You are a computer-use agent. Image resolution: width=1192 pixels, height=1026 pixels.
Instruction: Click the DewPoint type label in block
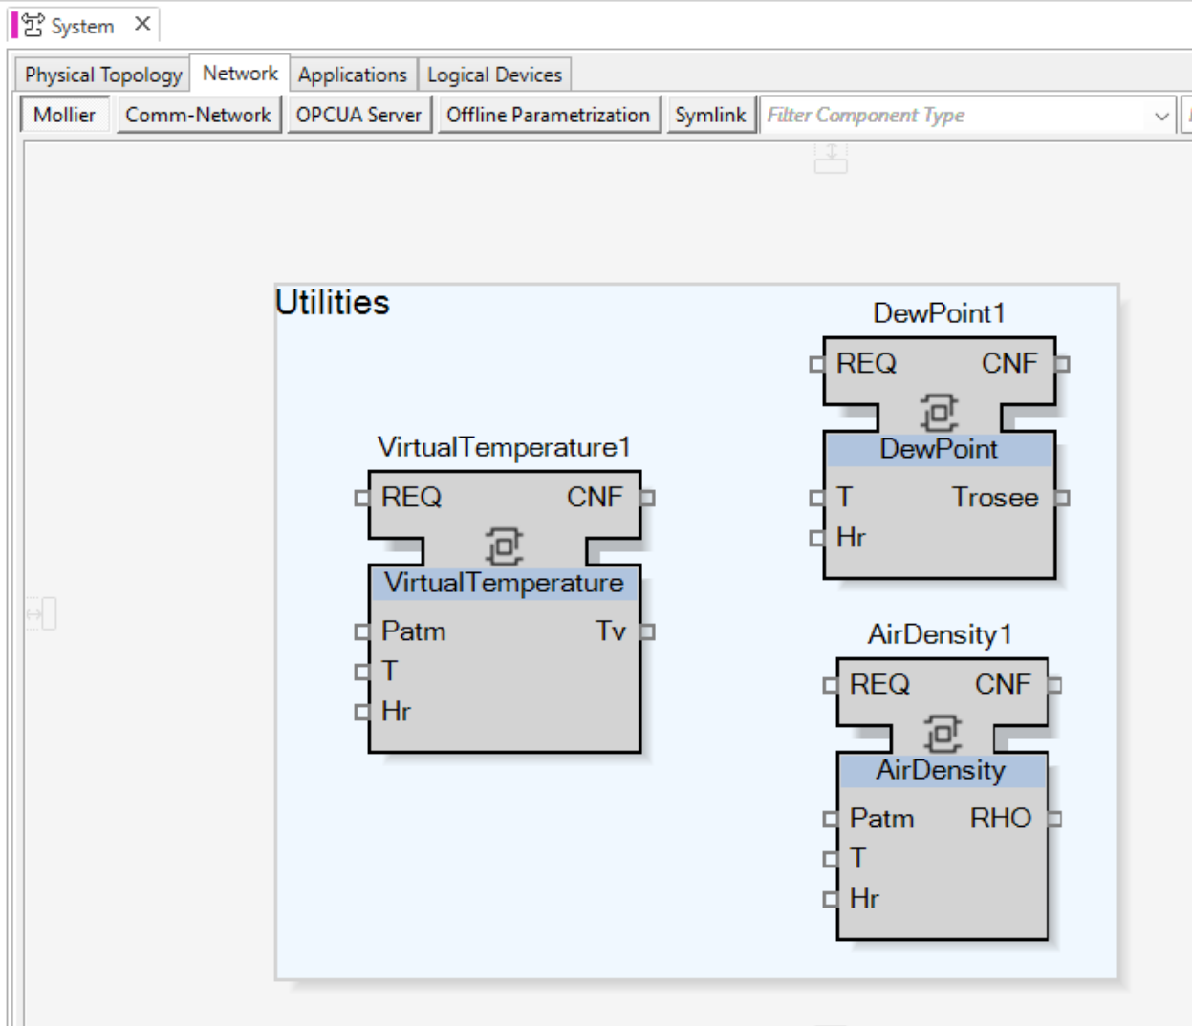[x=939, y=449]
